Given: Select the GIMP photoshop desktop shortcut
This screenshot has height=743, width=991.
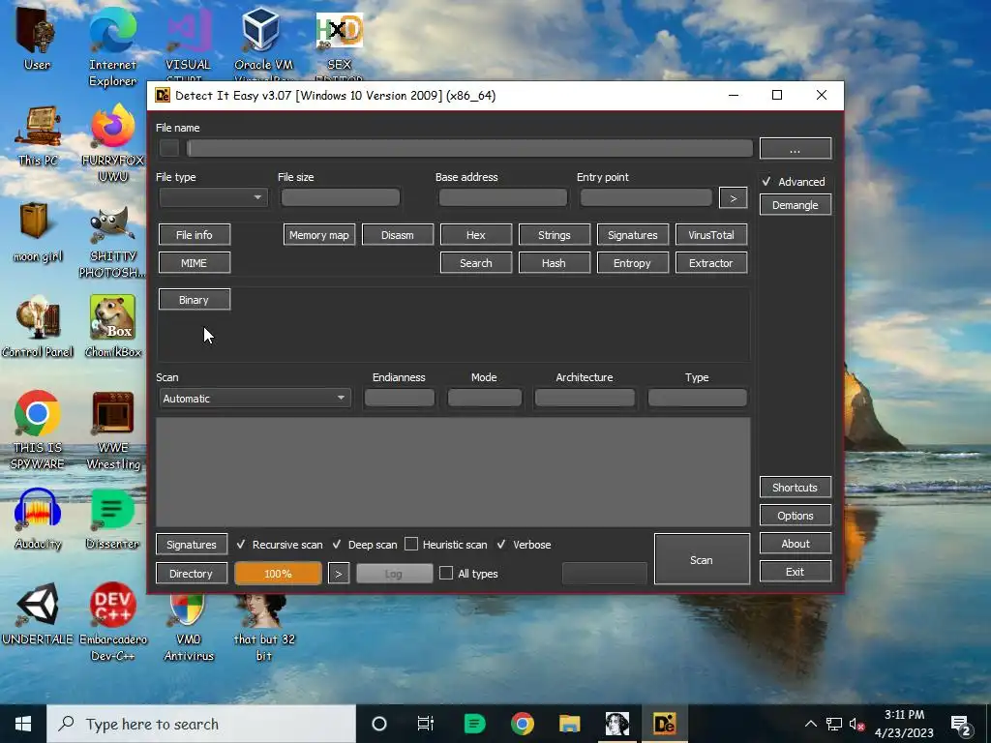Looking at the screenshot, I should coord(112,240).
